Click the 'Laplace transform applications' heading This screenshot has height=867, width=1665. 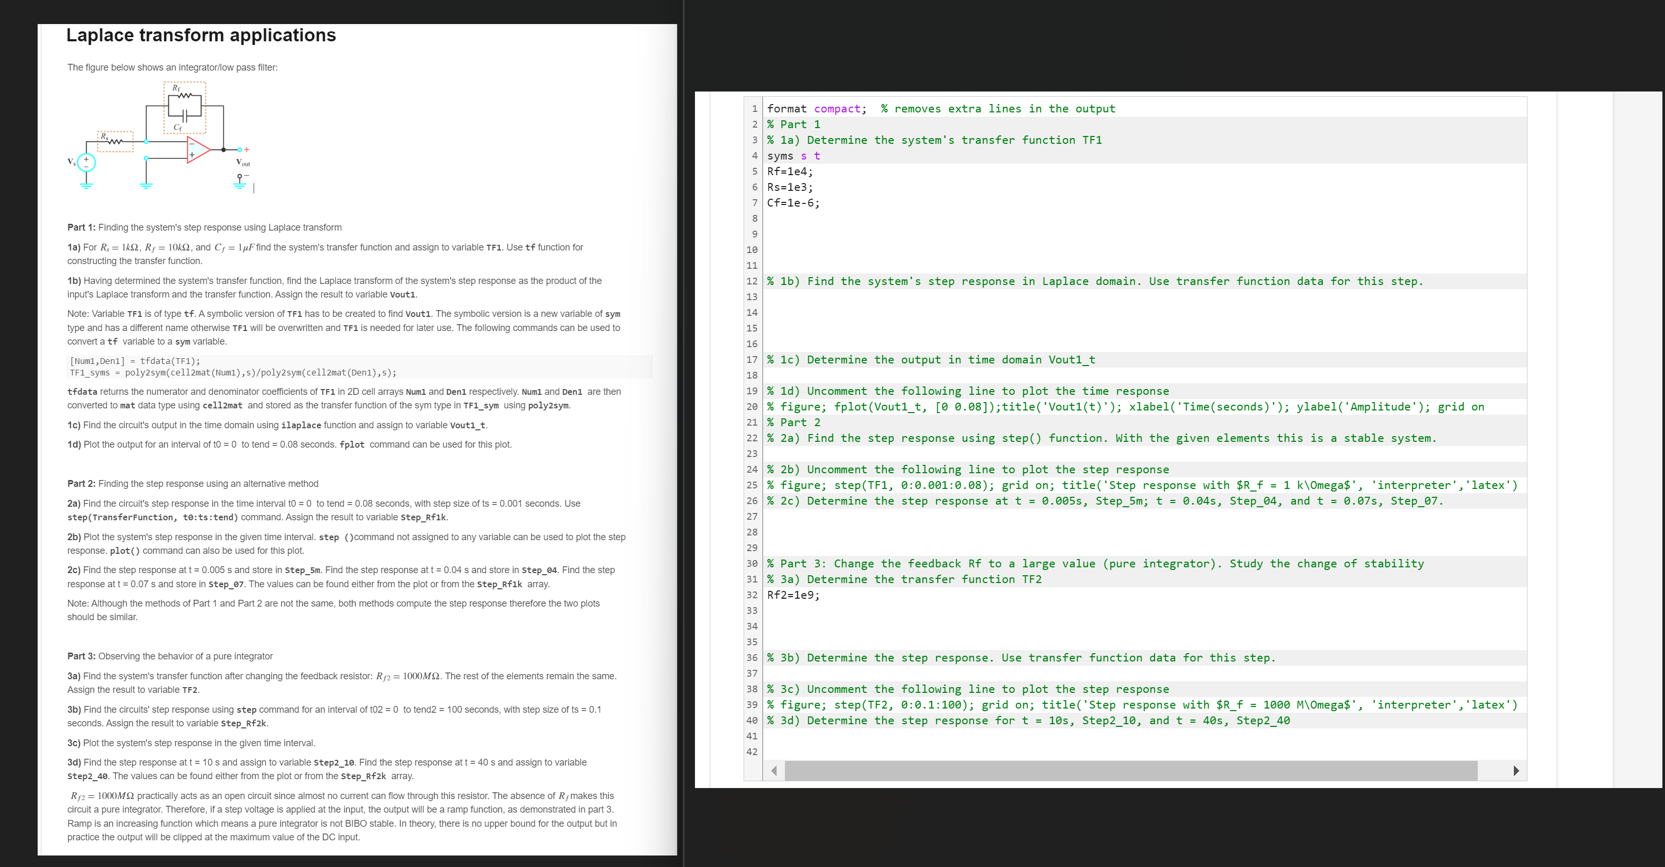201,35
